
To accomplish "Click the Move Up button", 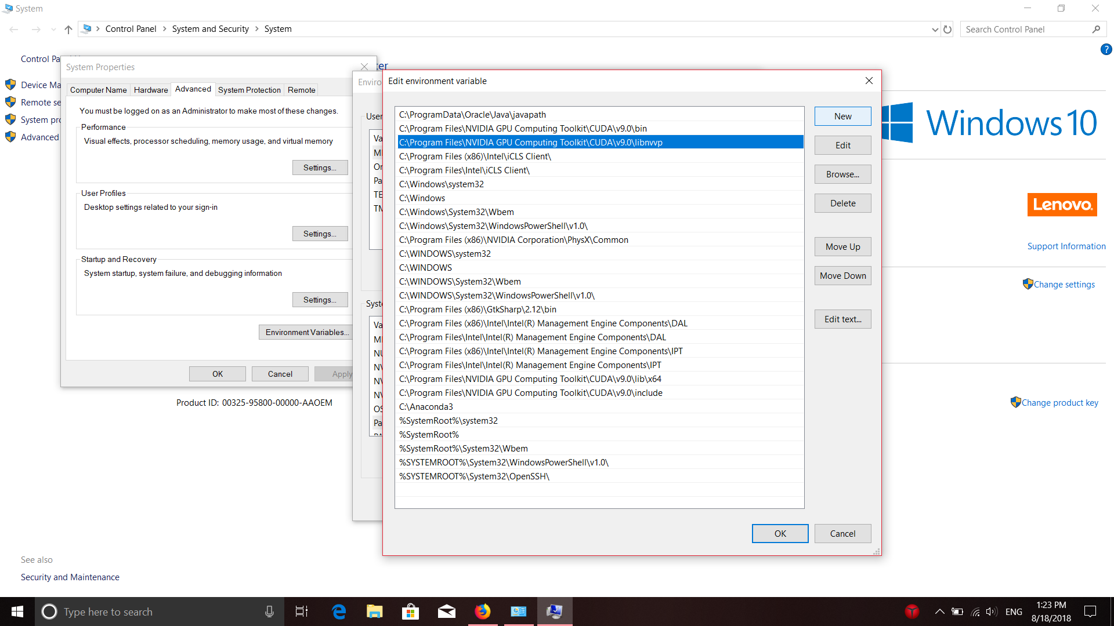I will tap(842, 247).
